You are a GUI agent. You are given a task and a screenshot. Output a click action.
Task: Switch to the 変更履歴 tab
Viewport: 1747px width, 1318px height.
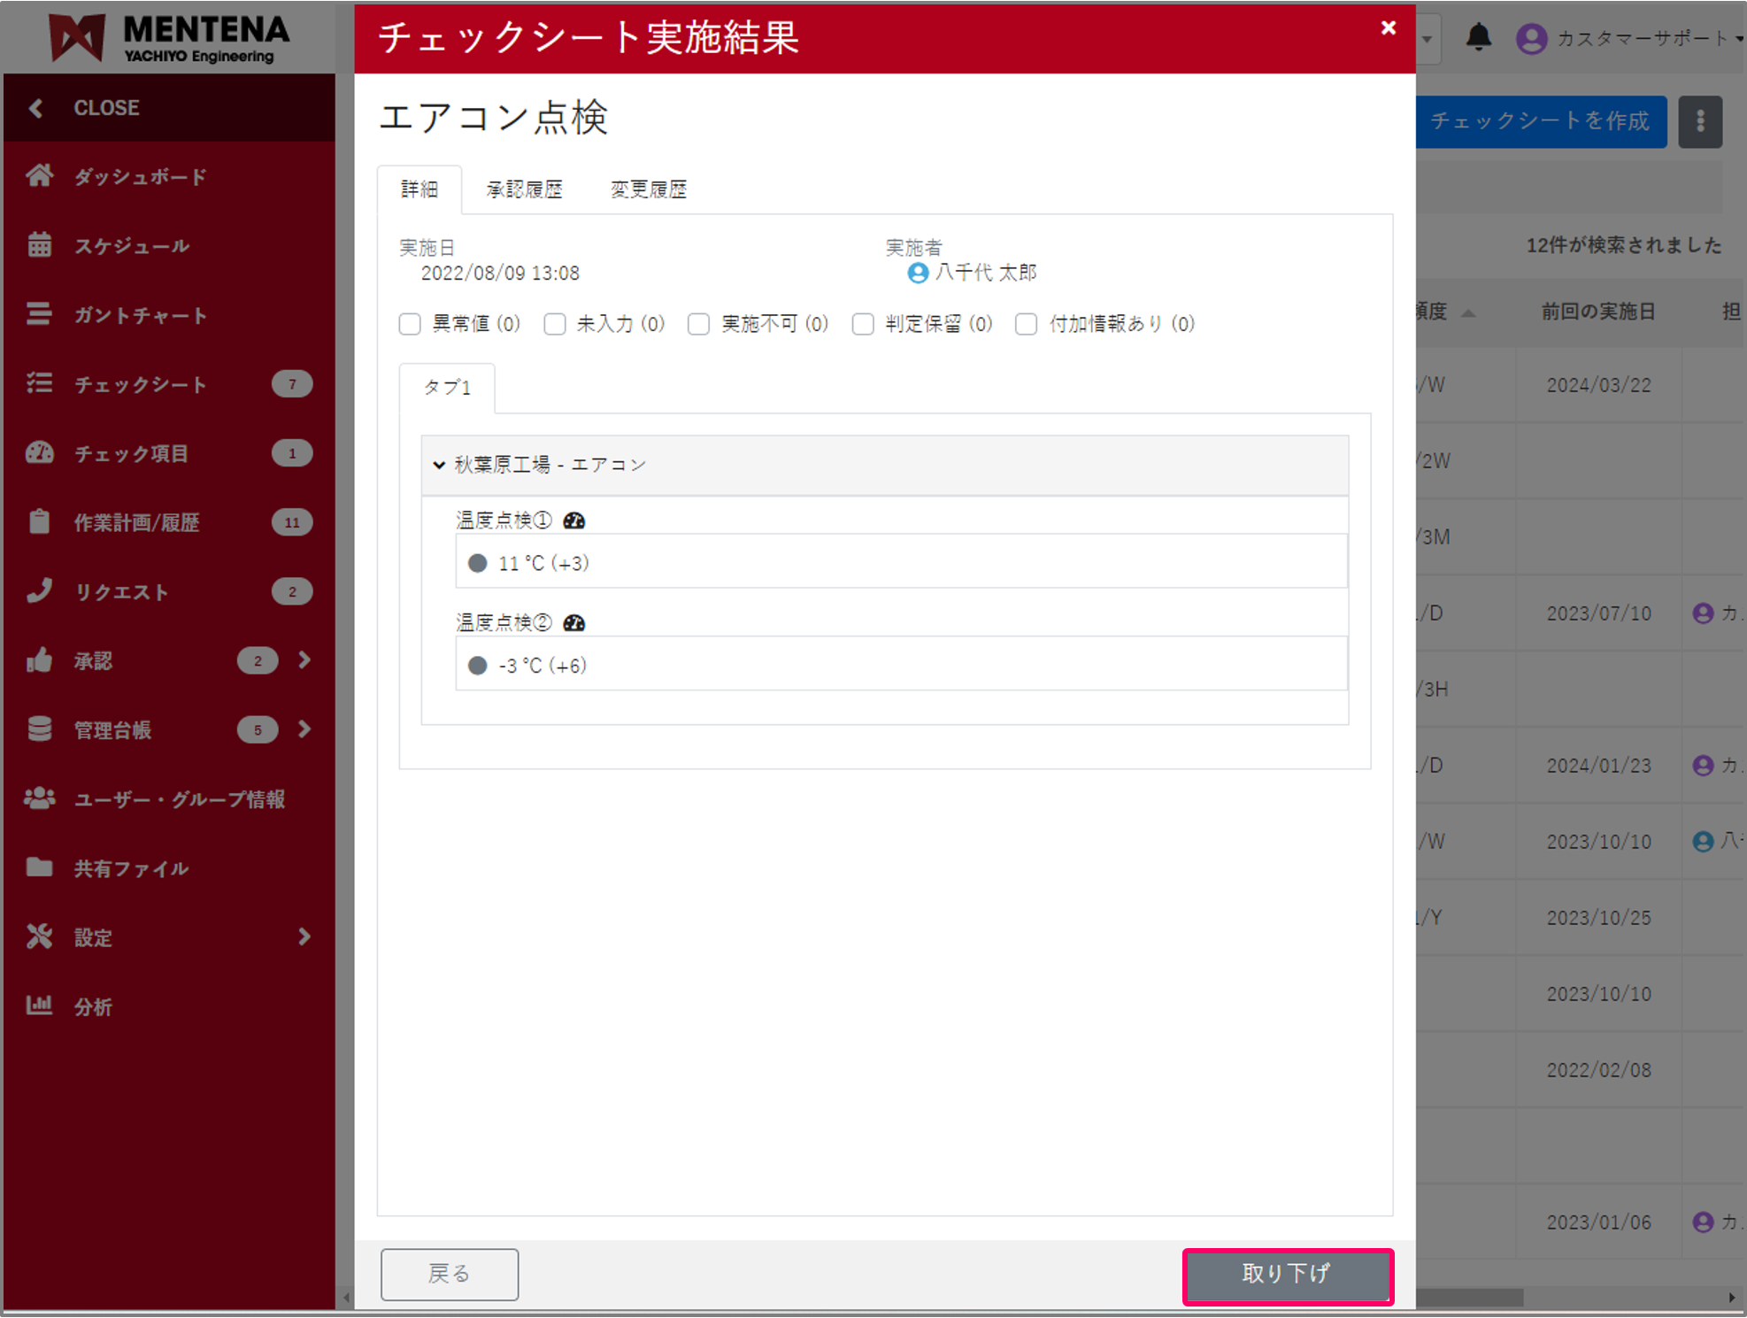tap(648, 189)
